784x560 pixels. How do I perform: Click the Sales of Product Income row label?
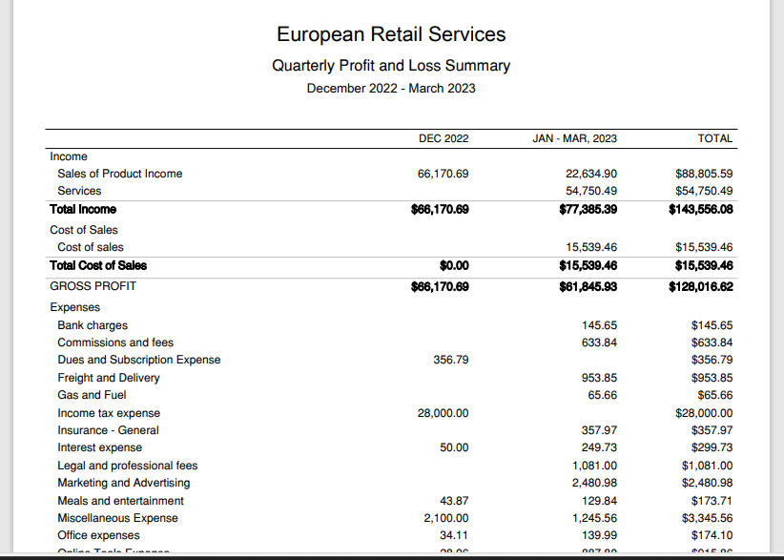[120, 174]
